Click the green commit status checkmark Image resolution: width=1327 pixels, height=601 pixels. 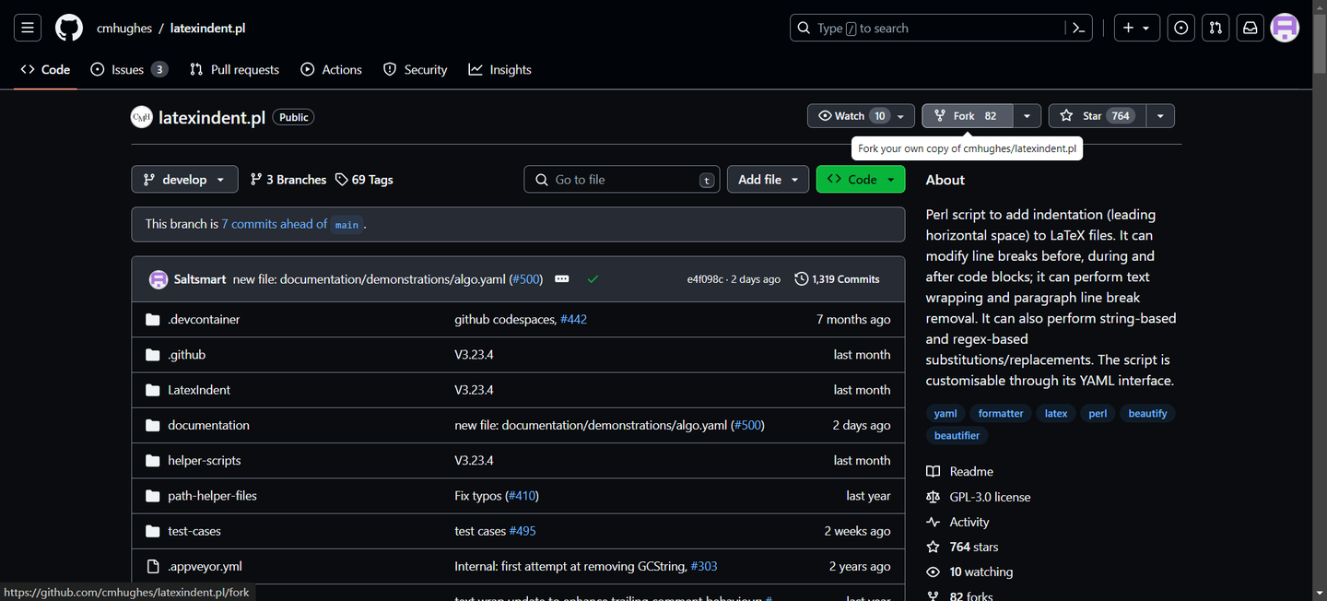pos(593,278)
